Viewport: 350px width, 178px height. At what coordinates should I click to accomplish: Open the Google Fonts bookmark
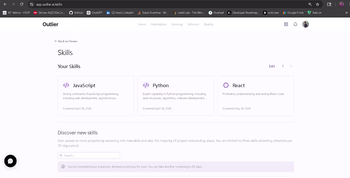click(293, 13)
